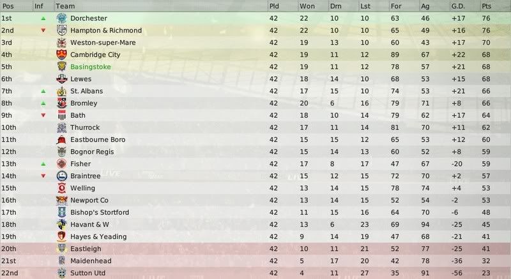Click the Braintree blue round badge
Screen dimensions: 511x279
click(x=61, y=176)
